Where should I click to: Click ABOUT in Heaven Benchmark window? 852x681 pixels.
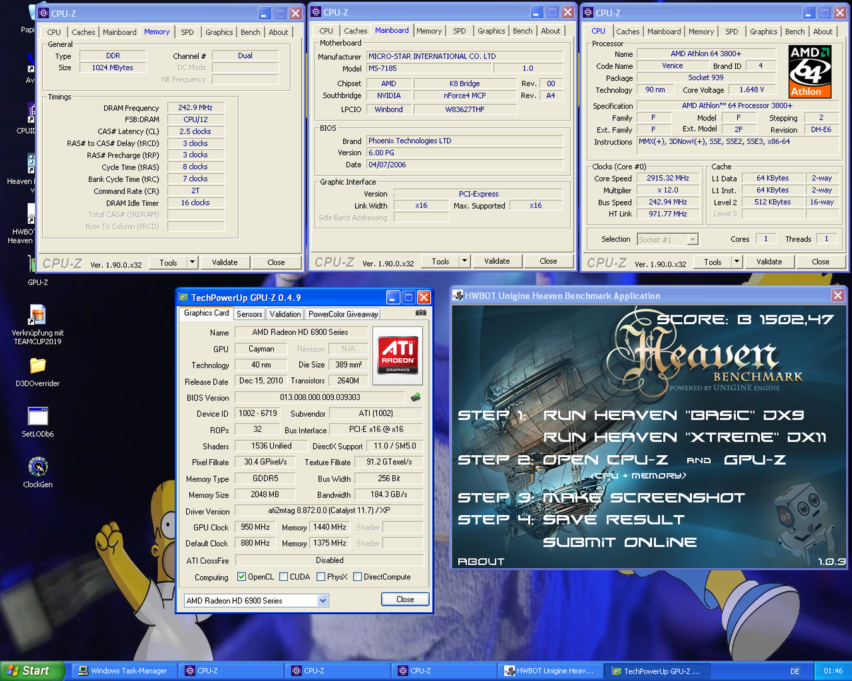tap(481, 561)
